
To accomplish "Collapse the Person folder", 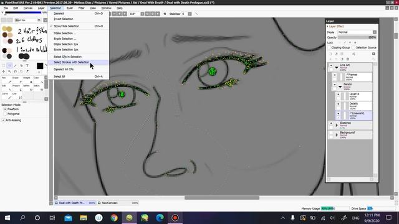I will click(340, 86).
